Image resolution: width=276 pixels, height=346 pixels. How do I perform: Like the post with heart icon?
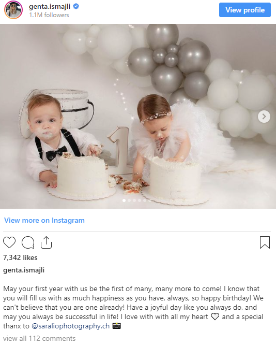coord(9,242)
